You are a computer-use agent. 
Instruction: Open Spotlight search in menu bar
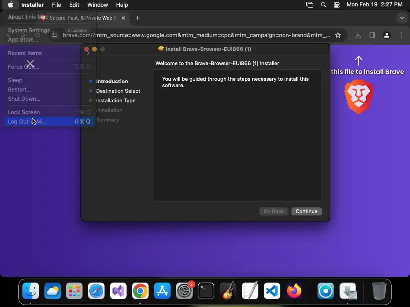click(324, 5)
